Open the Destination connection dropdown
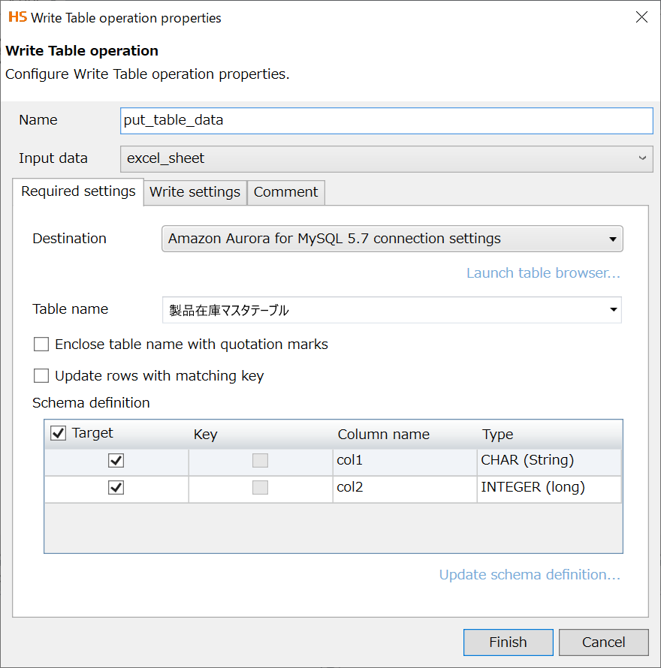Image resolution: width=661 pixels, height=668 pixels. 613,239
